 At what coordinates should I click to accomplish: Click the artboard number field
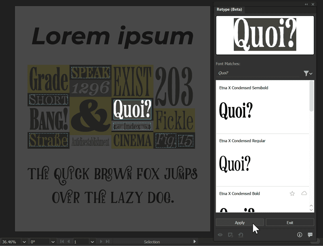(81, 242)
